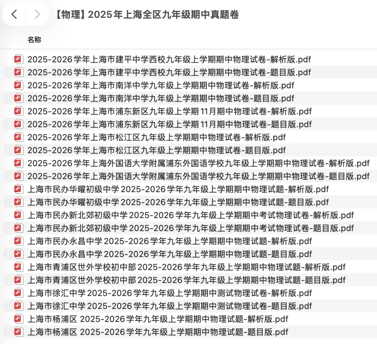Screen dimensions: 377x344
Task: Click PDF icon of 新北郊初级中学 解析版 file
Action: pos(19,215)
